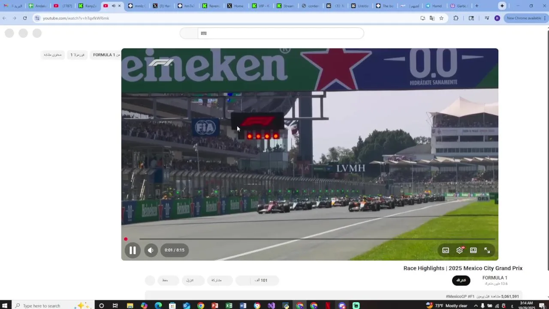Switch to the Revenue tab
Image resolution: width=549 pixels, height=309 pixels.
pos(211,6)
